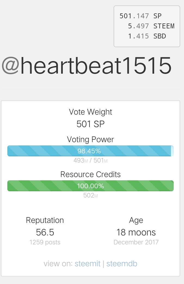Click the December 2017 join date

tap(136, 242)
